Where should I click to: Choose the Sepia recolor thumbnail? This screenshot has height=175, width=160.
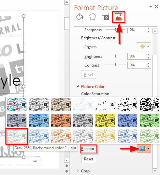tap(61, 105)
